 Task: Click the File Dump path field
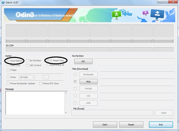point(112,113)
